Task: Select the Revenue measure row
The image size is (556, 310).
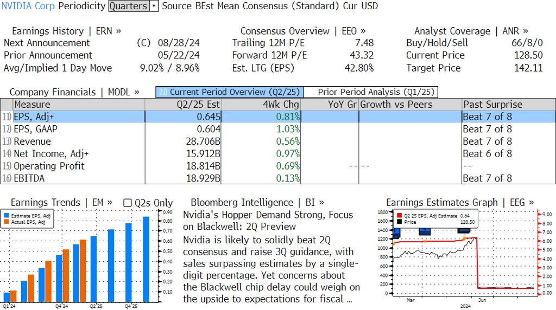Action: tap(278, 141)
